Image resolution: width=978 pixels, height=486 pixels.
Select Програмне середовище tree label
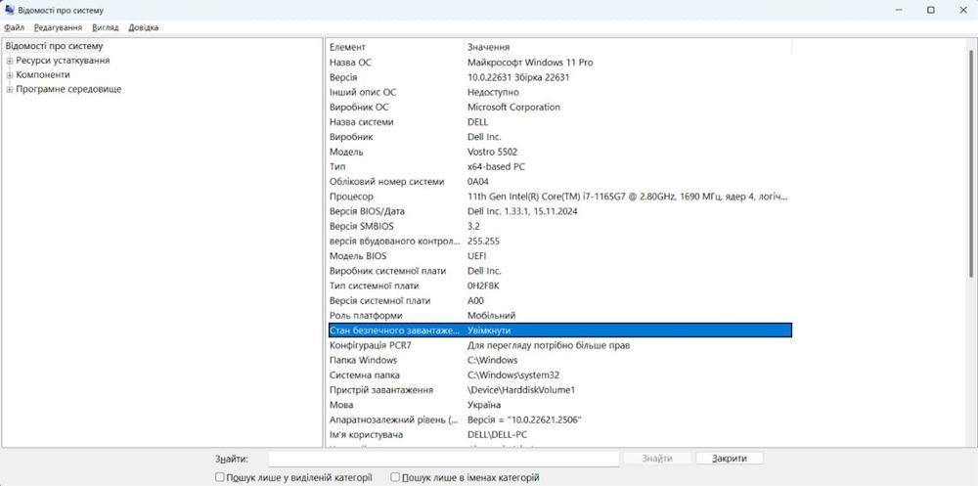pos(68,89)
